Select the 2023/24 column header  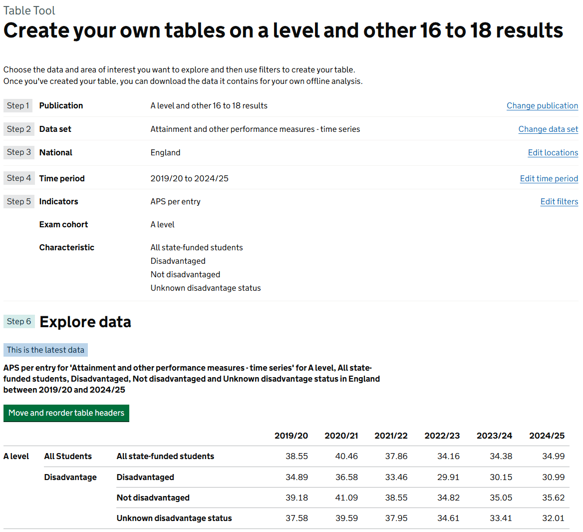click(x=494, y=436)
